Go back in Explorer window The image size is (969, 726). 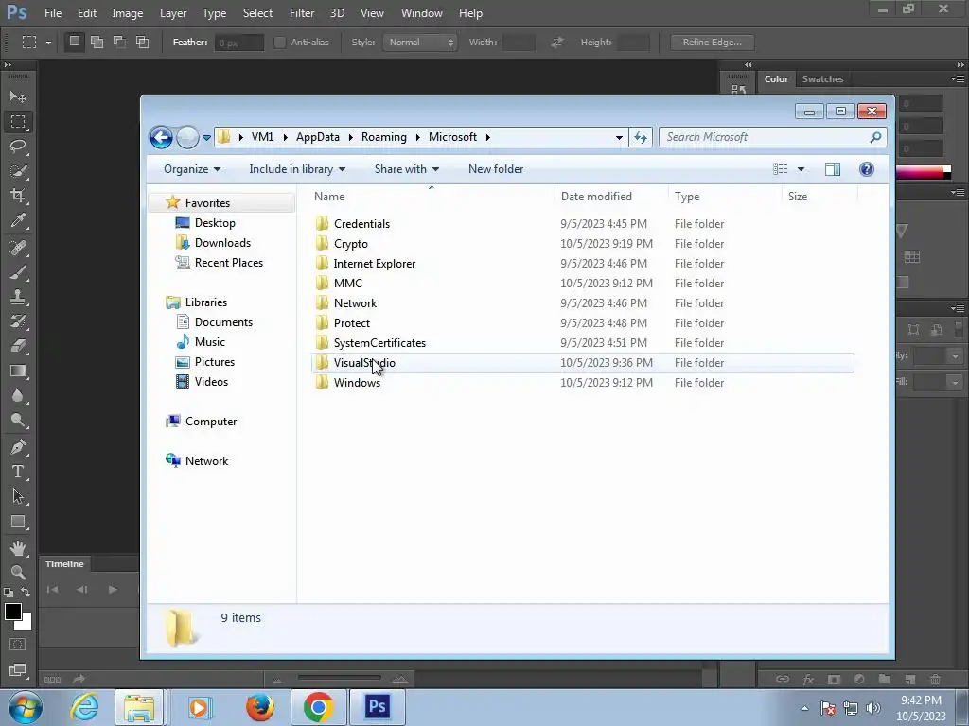coord(161,137)
